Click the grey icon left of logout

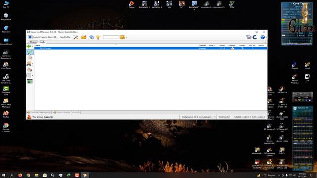pyautogui.click(x=249, y=37)
